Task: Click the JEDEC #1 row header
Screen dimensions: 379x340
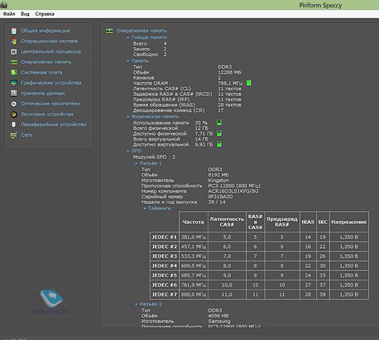Action: pyautogui.click(x=164, y=237)
